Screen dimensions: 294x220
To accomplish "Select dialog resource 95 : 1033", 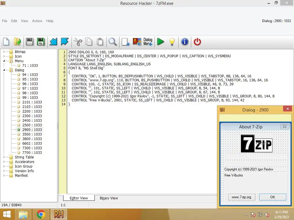I will tap(30, 79).
